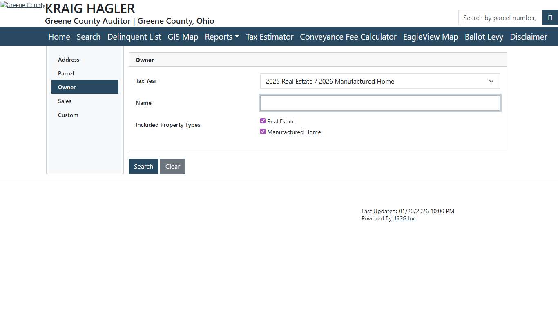The image size is (558, 313).
Task: Select the Address search tab
Action: [x=69, y=60]
